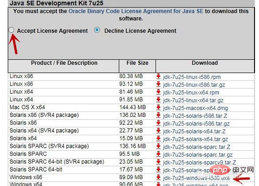Click the Windows x86 row label
Viewport: 259px width, 186px height.
pyautogui.click(x=26, y=177)
